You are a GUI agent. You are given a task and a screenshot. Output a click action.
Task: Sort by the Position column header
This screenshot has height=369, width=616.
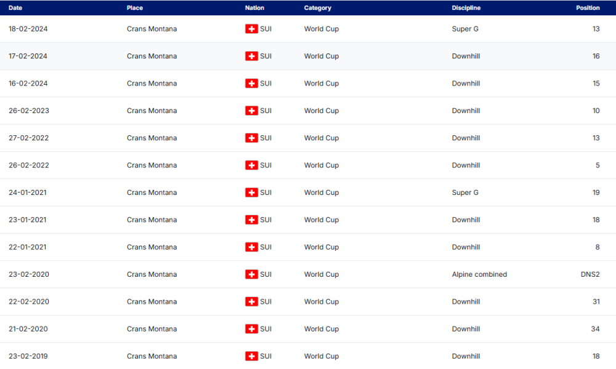[x=588, y=8]
